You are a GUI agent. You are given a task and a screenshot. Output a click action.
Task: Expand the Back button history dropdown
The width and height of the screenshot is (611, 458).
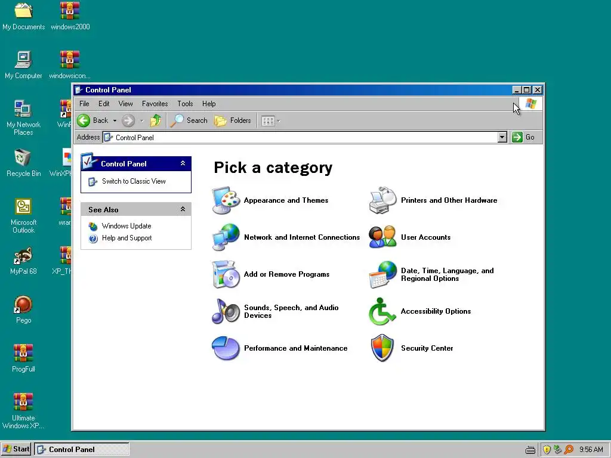[115, 120]
